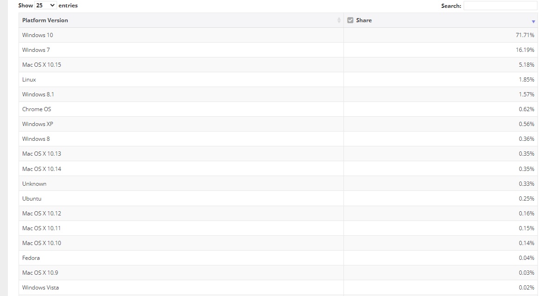The height and width of the screenshot is (296, 550).
Task: Click the 0.33% share value
Action: [x=526, y=184]
